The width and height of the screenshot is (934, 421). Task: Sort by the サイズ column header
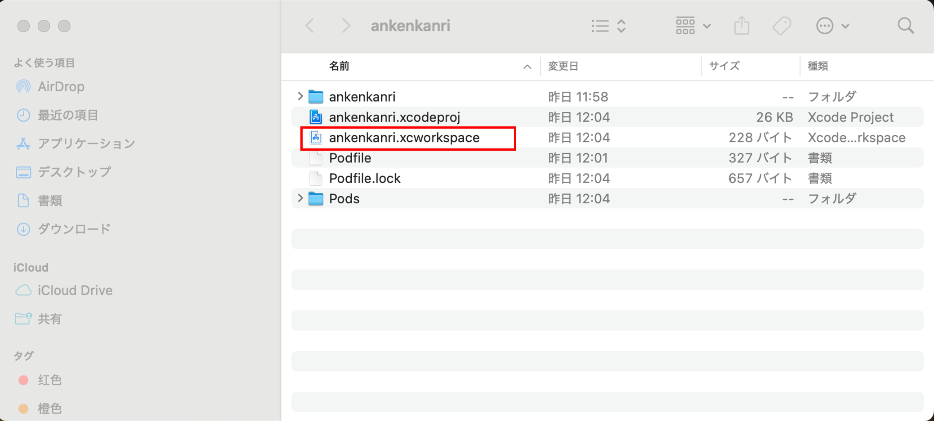(x=724, y=66)
